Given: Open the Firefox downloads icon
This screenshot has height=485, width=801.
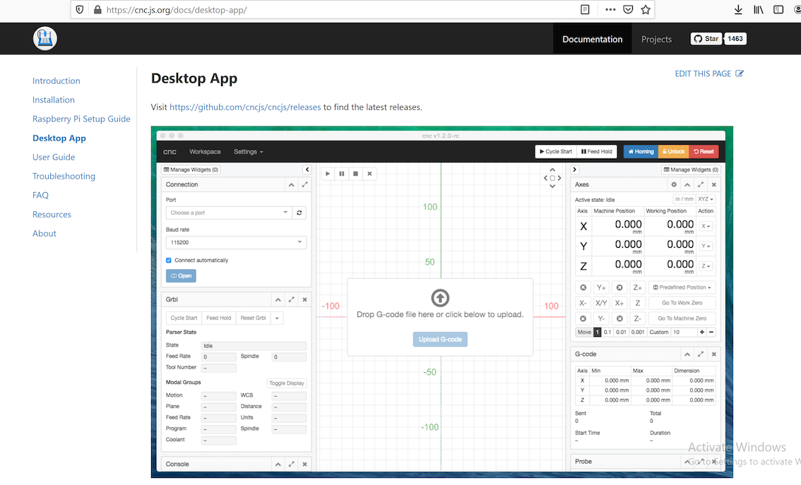Looking at the screenshot, I should click(738, 10).
